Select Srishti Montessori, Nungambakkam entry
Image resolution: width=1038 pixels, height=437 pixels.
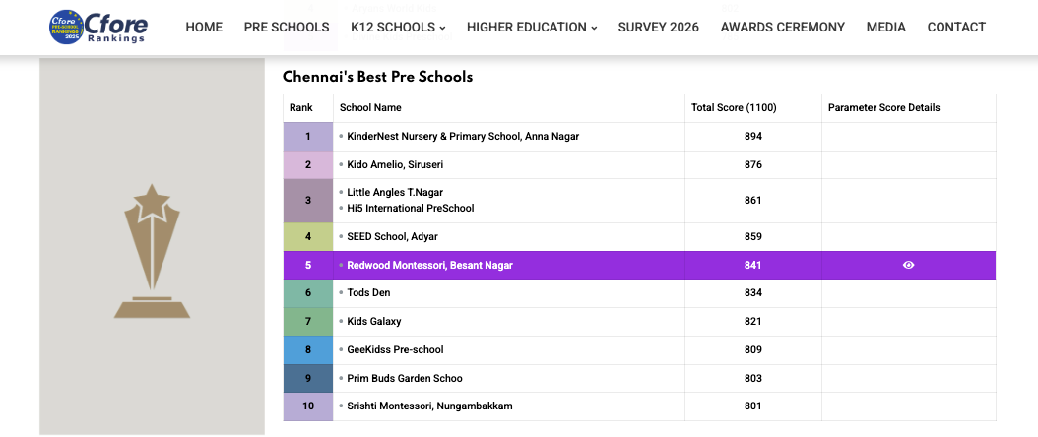[x=429, y=406]
